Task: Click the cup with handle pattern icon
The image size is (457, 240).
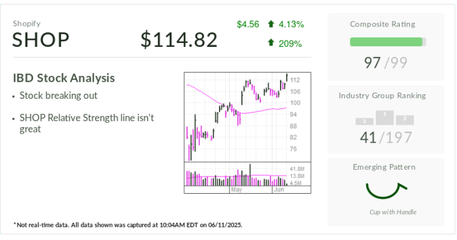Action: pos(386,191)
